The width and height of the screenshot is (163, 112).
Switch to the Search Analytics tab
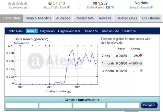[38, 18]
